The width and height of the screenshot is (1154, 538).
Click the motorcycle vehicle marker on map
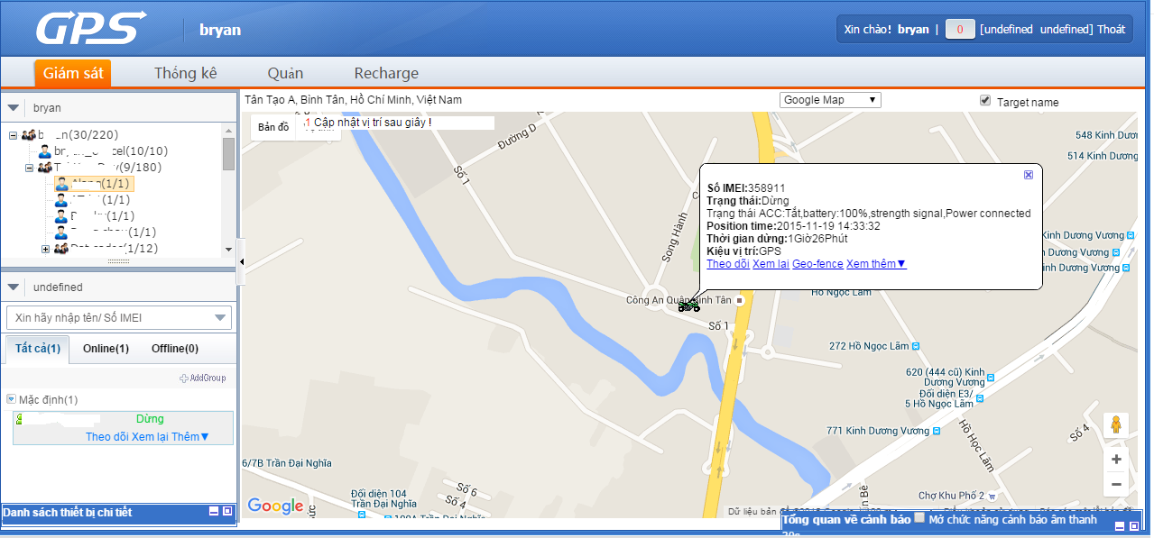(x=688, y=305)
